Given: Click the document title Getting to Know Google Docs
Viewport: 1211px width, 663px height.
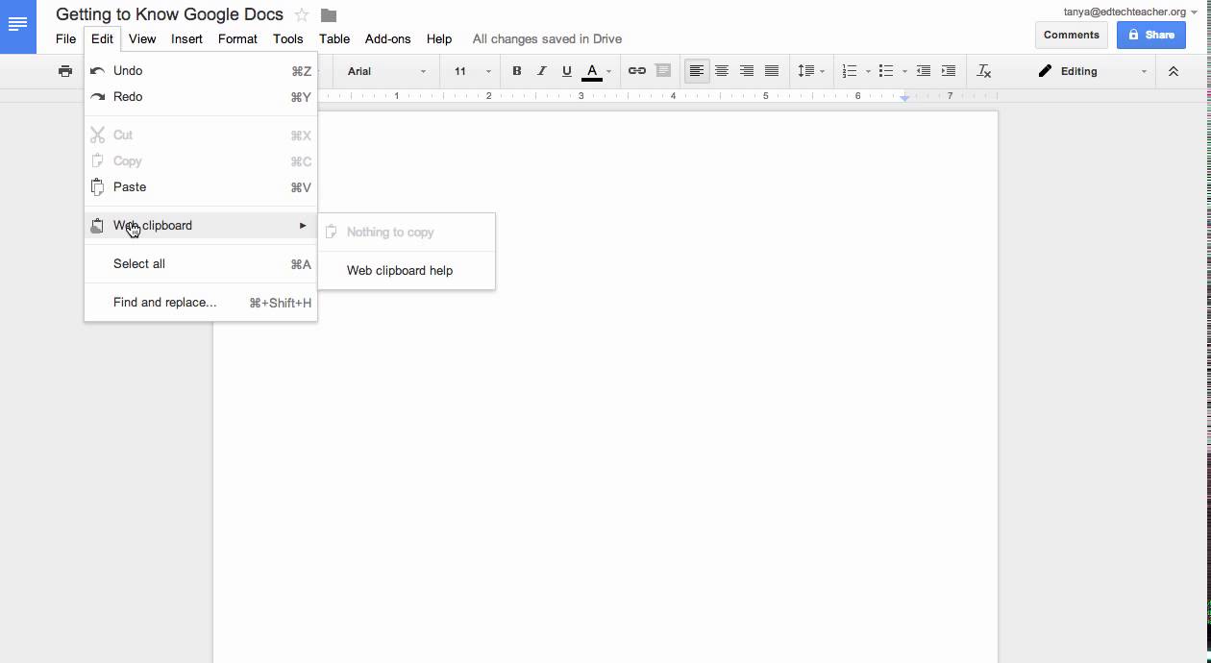Looking at the screenshot, I should pos(169,14).
